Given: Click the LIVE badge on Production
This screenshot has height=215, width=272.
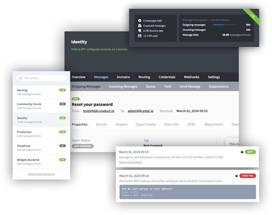Looking at the screenshot, I should click(x=62, y=132).
